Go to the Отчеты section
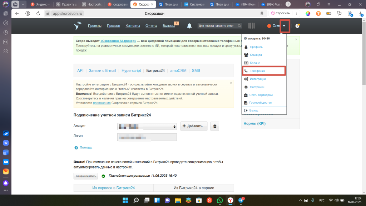 click(151, 26)
